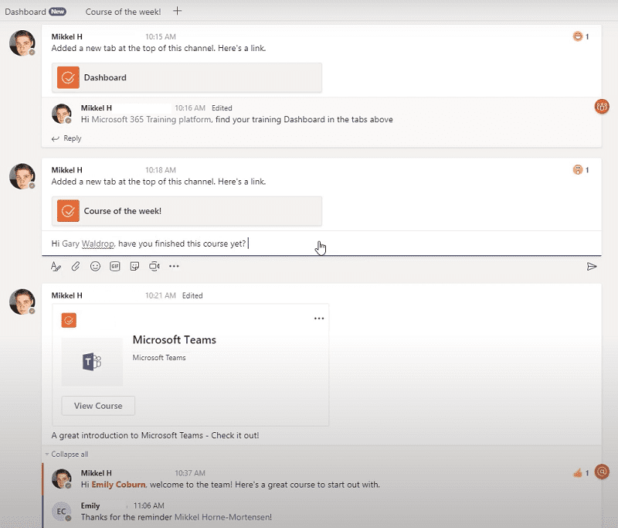Open the GIF picker
Image resolution: width=618 pixels, height=528 pixels.
click(114, 267)
